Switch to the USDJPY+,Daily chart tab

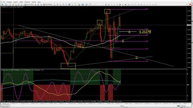tap(53, 104)
